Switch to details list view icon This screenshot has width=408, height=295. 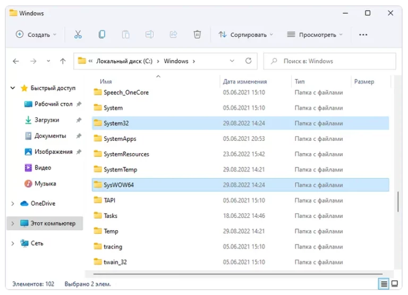[384, 284]
